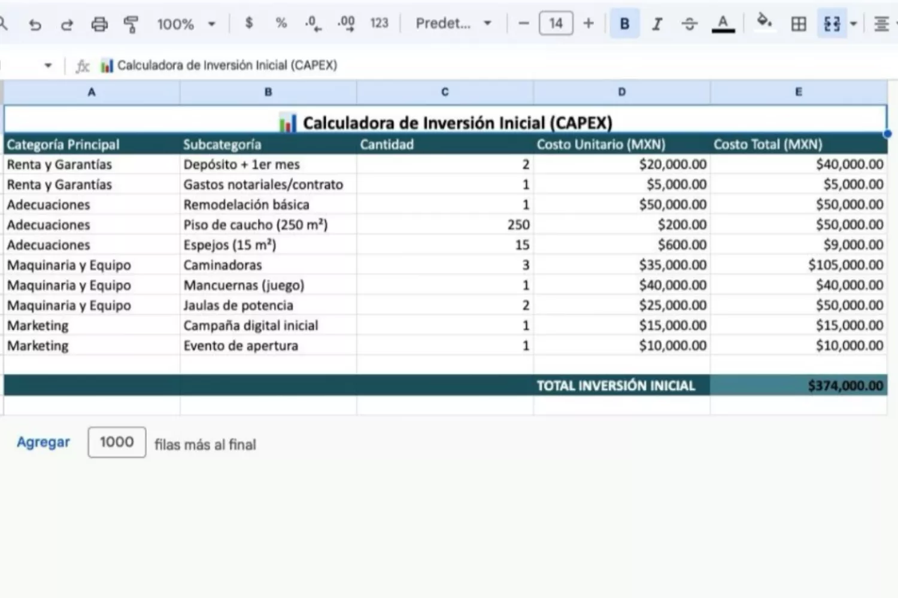Increase decimal places icon
Screen dimensions: 898x598
point(346,23)
